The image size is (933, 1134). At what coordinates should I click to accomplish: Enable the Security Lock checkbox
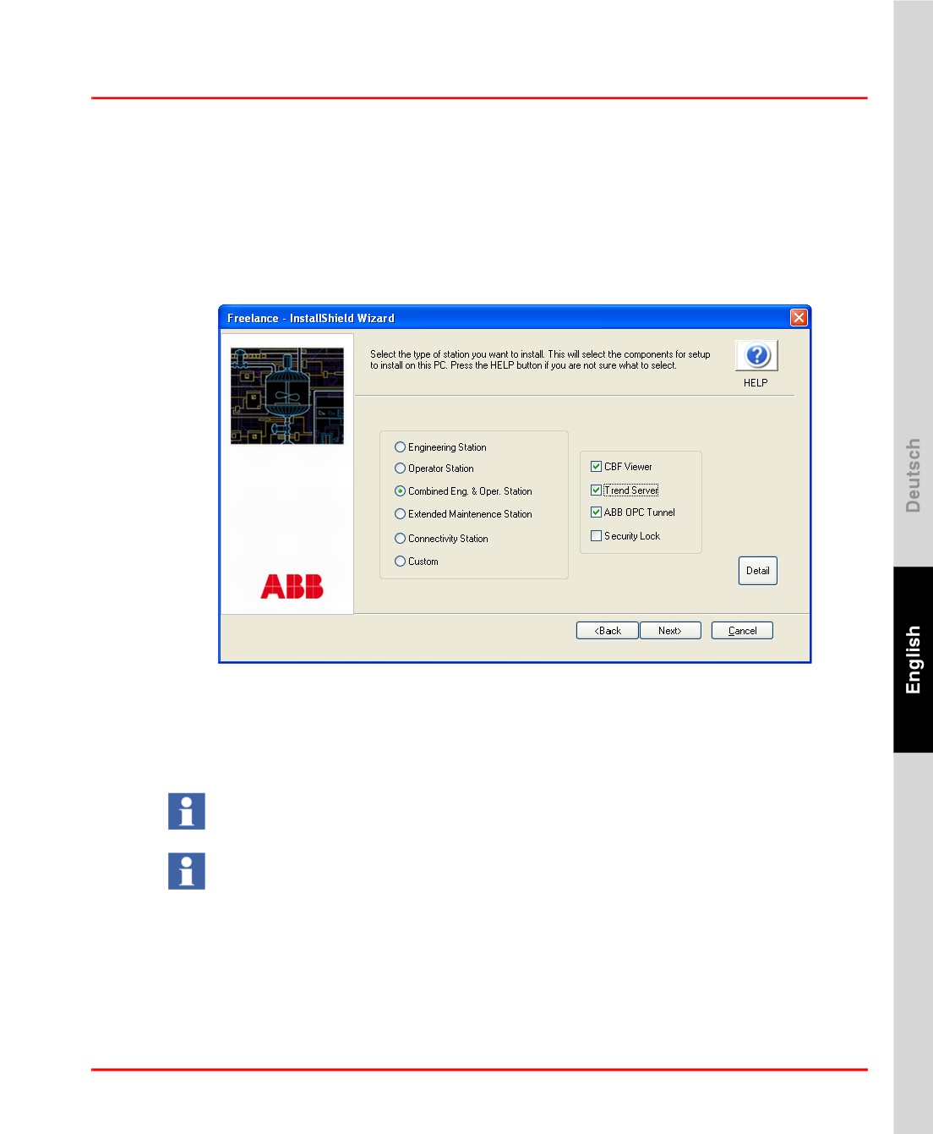pyautogui.click(x=596, y=536)
